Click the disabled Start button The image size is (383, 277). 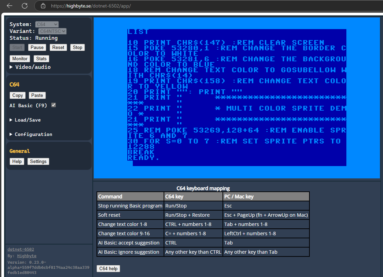17,47
